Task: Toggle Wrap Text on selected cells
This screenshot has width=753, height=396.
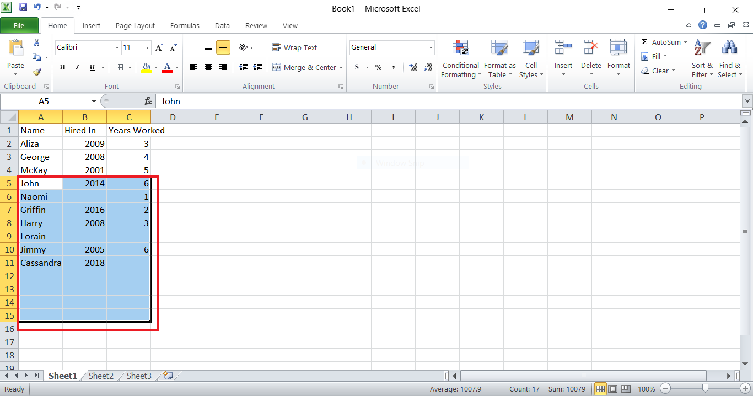Action: [x=296, y=47]
